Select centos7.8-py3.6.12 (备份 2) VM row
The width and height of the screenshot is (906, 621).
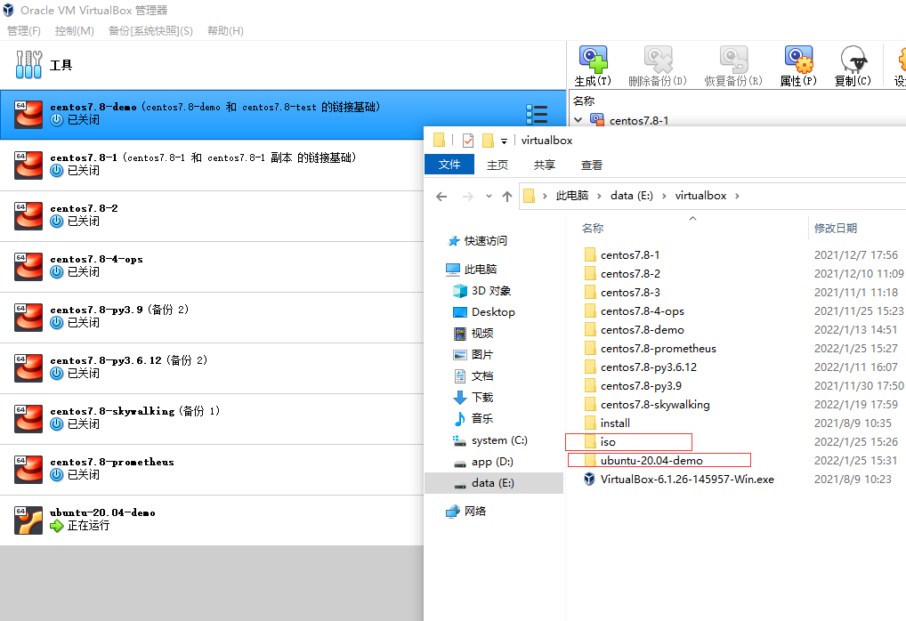(212, 368)
